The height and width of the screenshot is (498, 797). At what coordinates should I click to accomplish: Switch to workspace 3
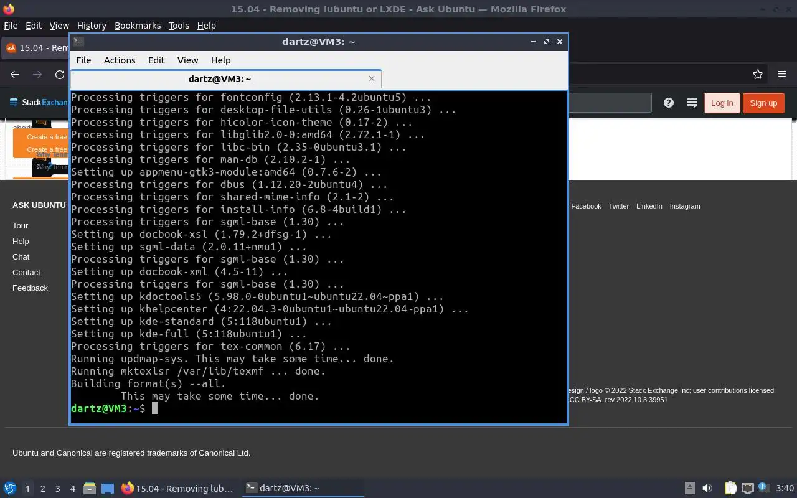(57, 489)
